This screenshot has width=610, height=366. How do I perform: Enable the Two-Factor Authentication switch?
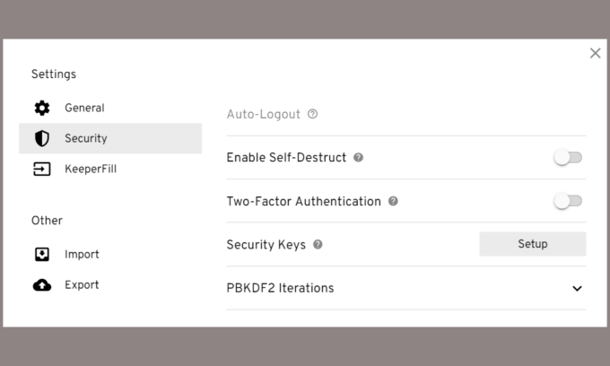pyautogui.click(x=568, y=202)
